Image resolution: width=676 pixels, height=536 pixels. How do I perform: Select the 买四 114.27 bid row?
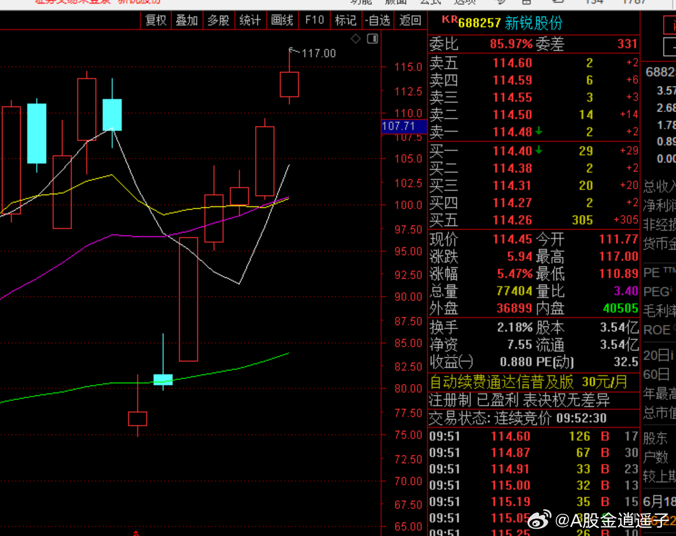(534, 203)
